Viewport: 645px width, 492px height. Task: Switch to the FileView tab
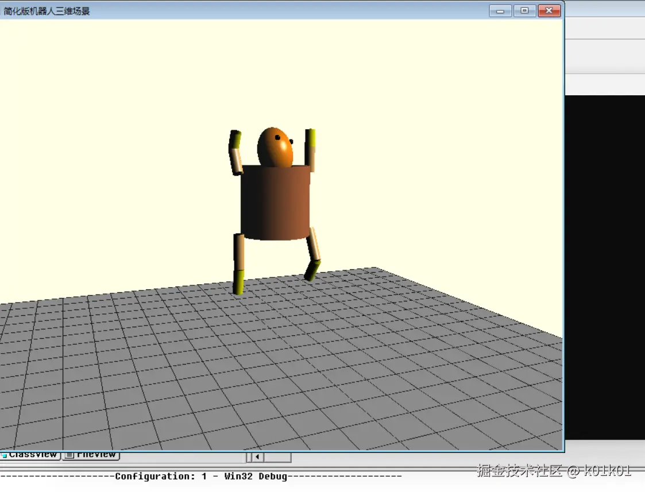(91, 455)
